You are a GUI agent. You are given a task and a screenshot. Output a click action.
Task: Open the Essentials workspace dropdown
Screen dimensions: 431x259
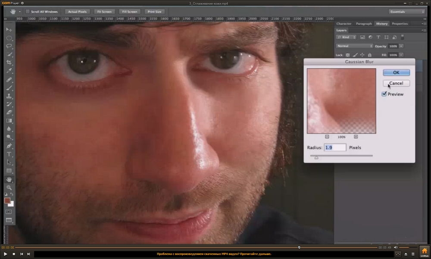407,12
